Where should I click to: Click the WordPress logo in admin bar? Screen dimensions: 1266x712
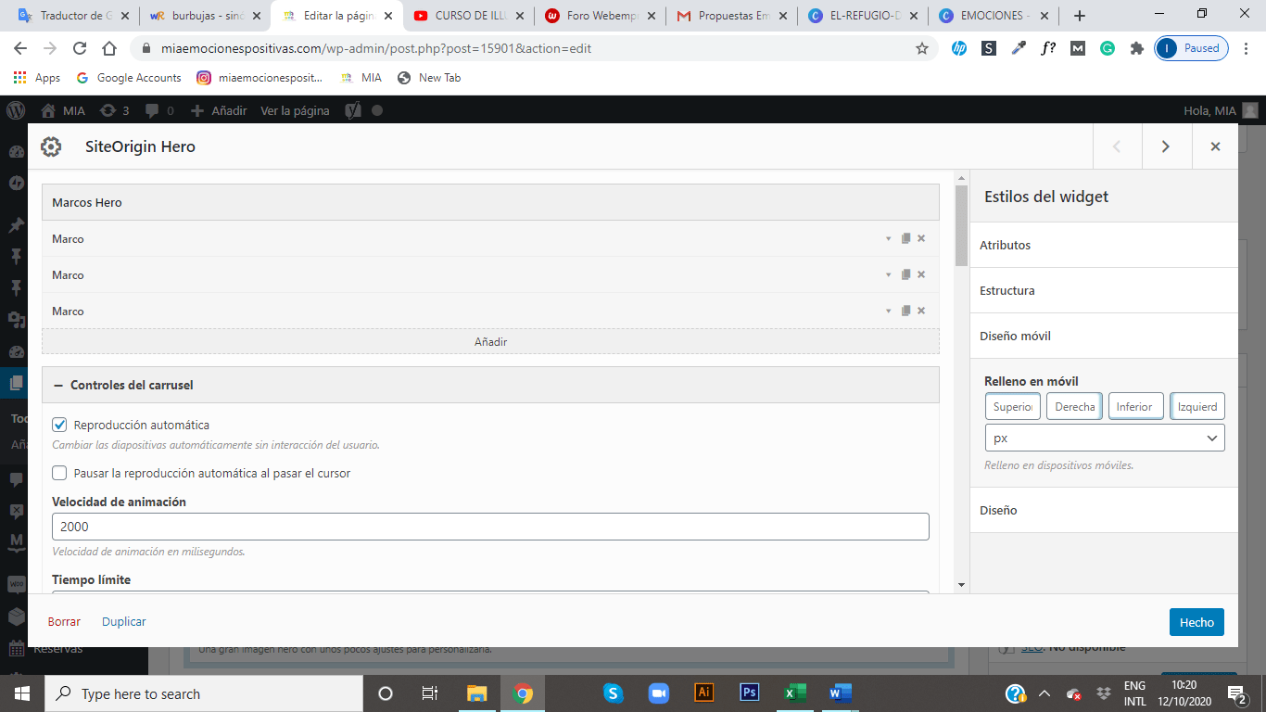tap(16, 110)
